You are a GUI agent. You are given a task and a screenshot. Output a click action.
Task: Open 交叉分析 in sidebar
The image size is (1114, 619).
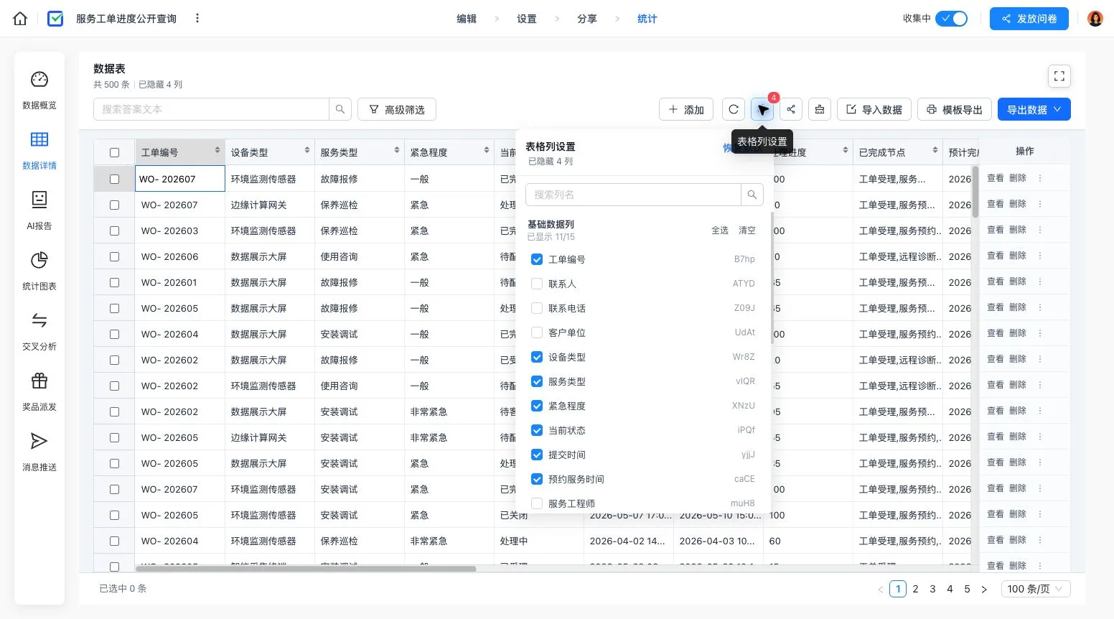pos(39,331)
